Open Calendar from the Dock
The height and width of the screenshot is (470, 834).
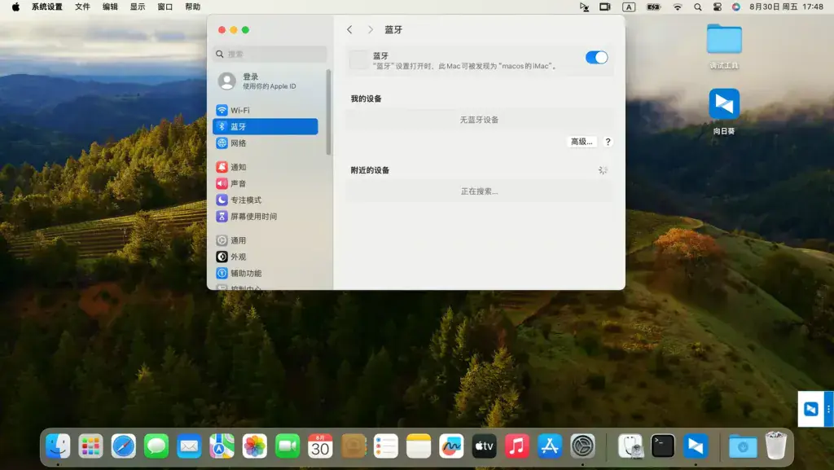point(320,446)
